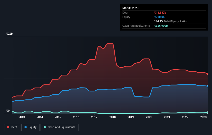Click the ₹0 y-axis label
This screenshot has height=135, width=212.
click(8, 111)
